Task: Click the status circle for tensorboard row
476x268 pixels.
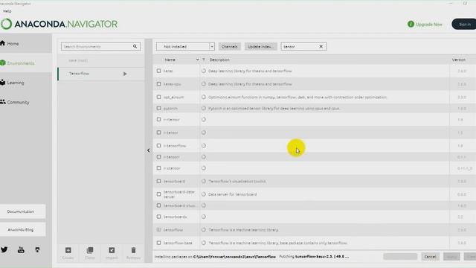Action: coord(203,181)
